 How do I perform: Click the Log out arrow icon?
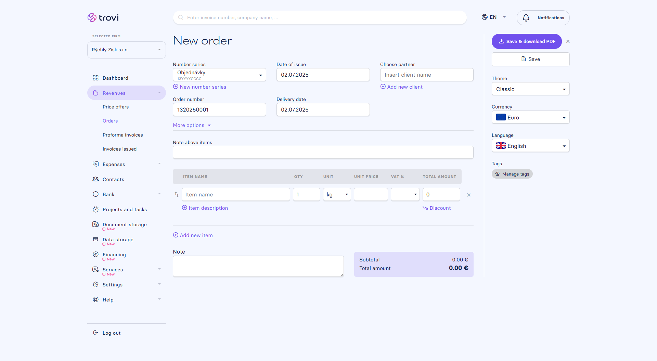(x=95, y=333)
